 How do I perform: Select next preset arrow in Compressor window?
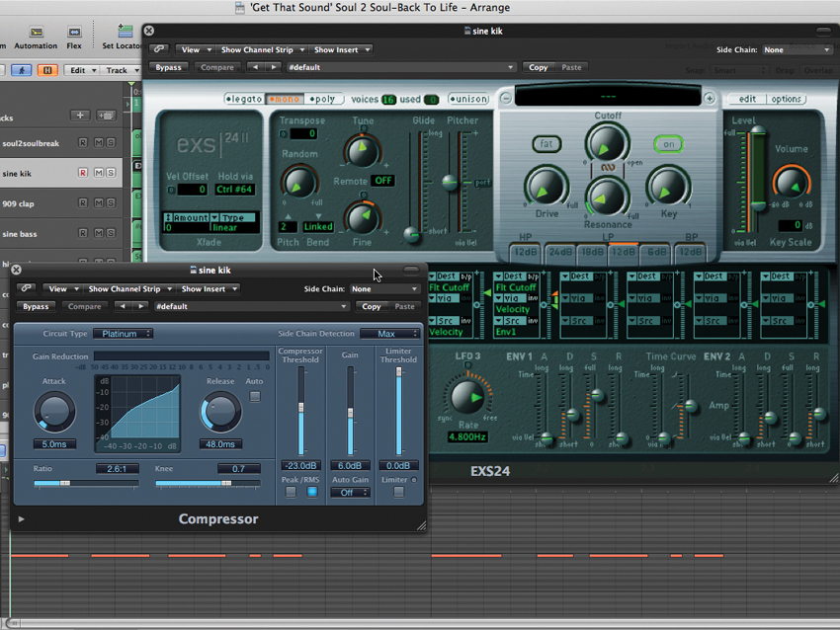[x=140, y=306]
